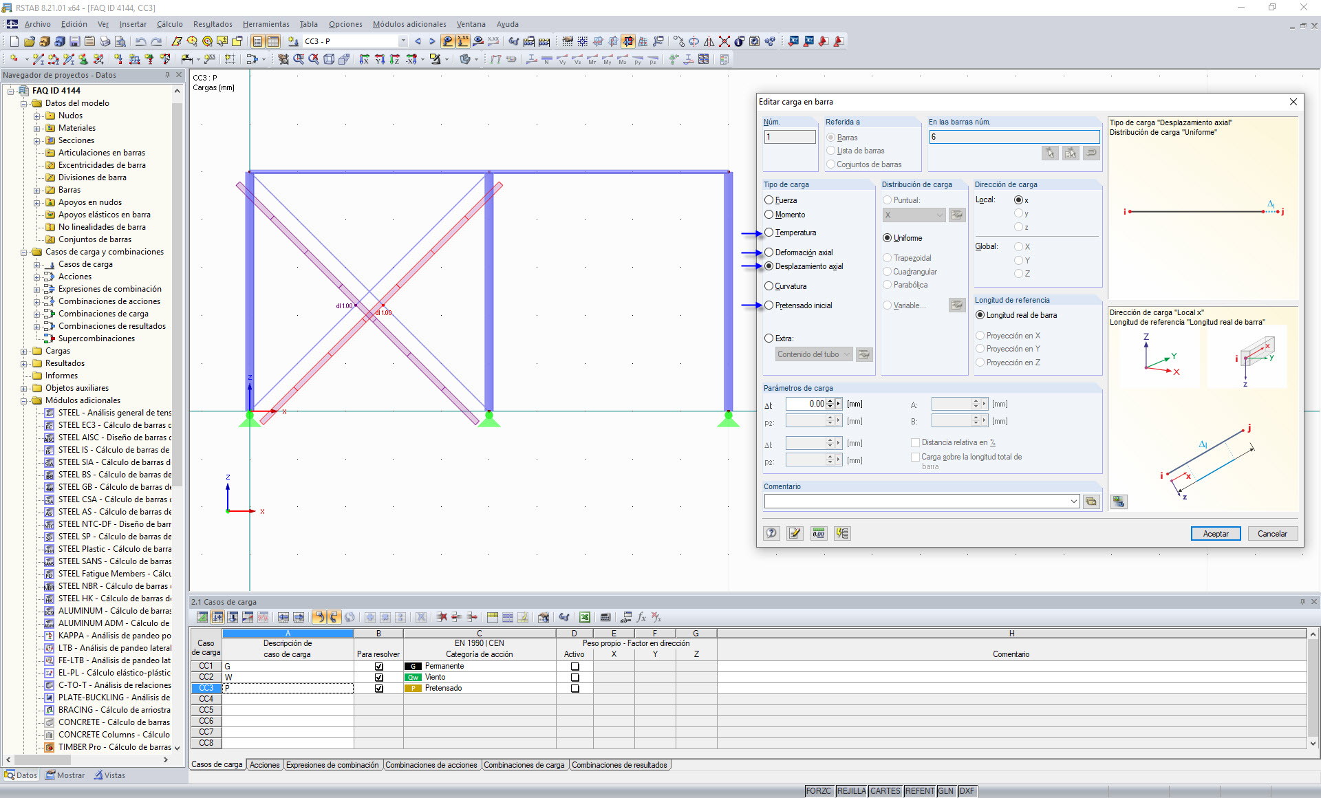Viewport: 1321px width, 798px height.
Task: Click the Cancelar button
Action: click(x=1272, y=534)
